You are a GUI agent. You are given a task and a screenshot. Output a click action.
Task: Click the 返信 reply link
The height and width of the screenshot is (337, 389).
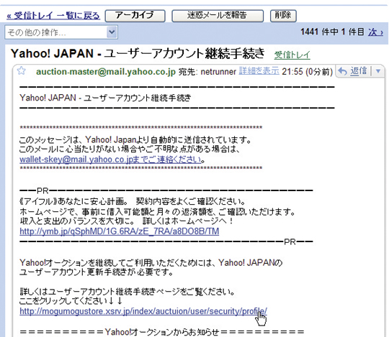[x=359, y=71]
